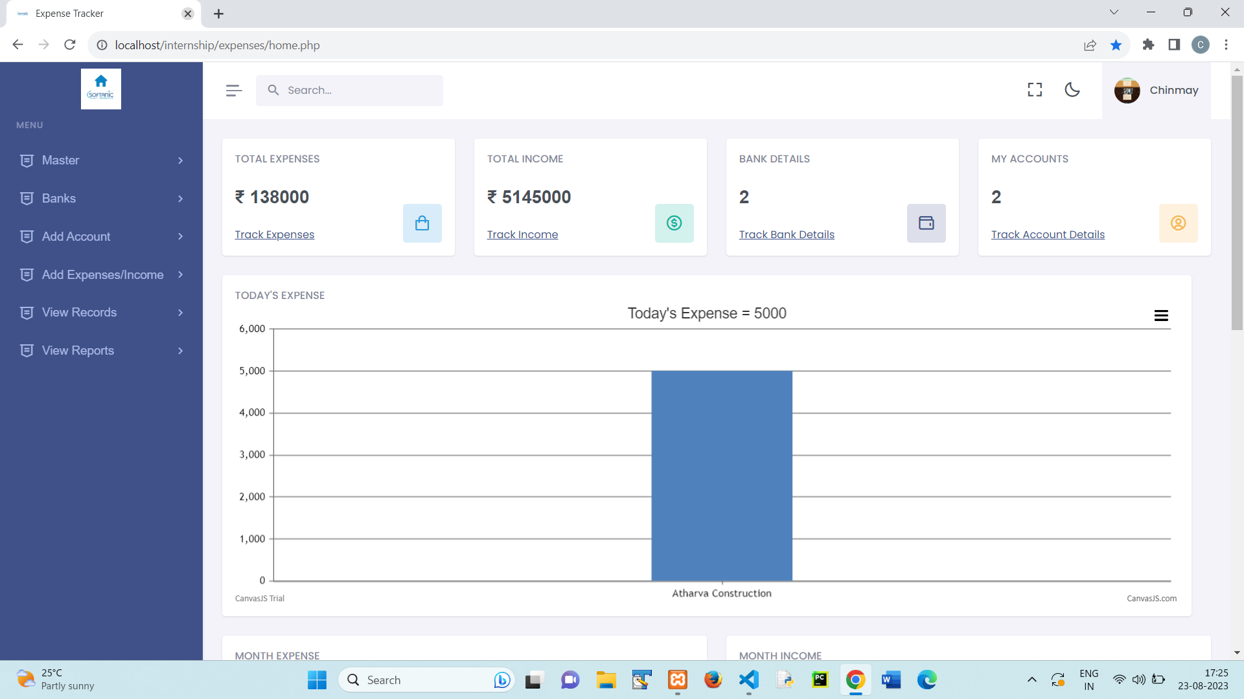The image size is (1244, 699).
Task: Open the chart export hamburger menu
Action: point(1161,315)
